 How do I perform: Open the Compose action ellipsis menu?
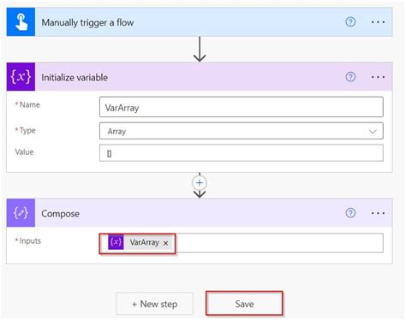coord(378,213)
